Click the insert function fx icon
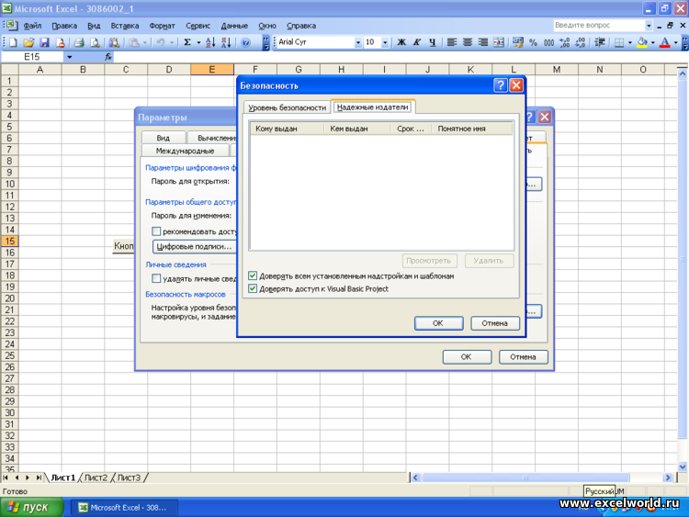Image resolution: width=689 pixels, height=517 pixels. click(108, 57)
